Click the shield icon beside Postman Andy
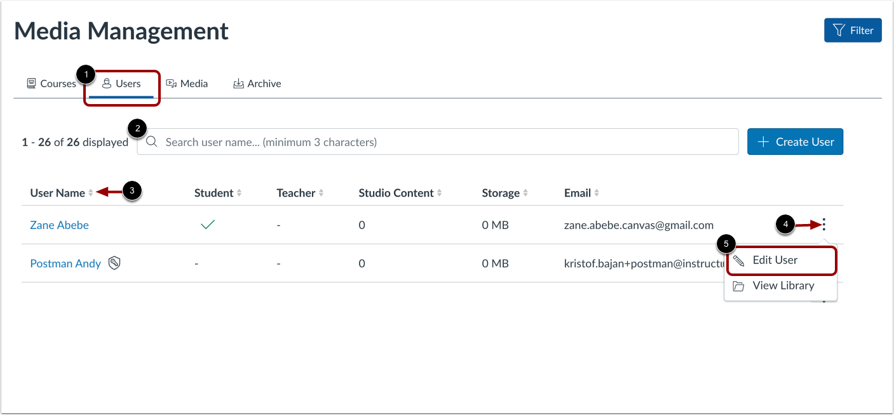 point(114,263)
